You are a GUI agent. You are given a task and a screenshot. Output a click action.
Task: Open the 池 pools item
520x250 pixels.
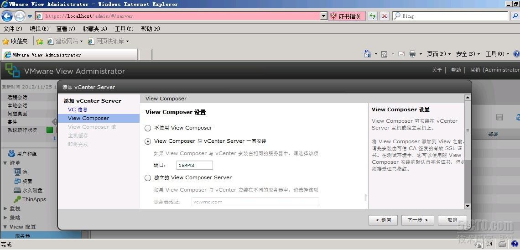[20, 172]
